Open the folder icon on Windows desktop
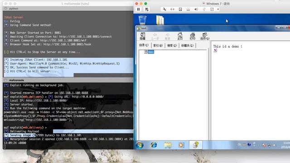 point(160,20)
